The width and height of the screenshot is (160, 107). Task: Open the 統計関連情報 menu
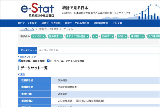(101, 23)
